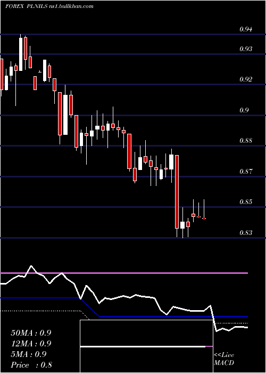Click the Price : 0.8 readout
The height and width of the screenshot is (373, 266).
31,365
